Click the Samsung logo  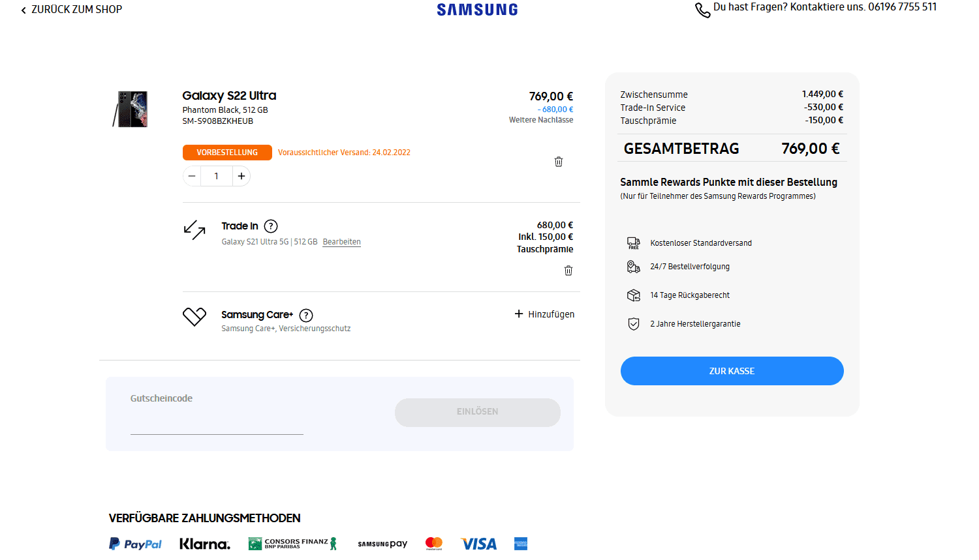coord(478,10)
